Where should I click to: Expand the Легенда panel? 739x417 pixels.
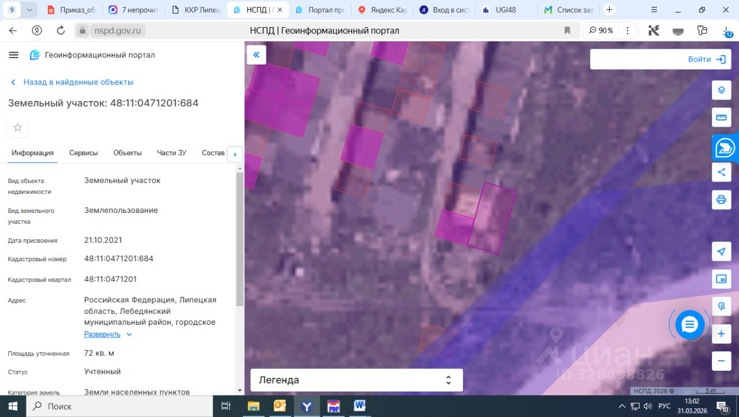coord(356,380)
